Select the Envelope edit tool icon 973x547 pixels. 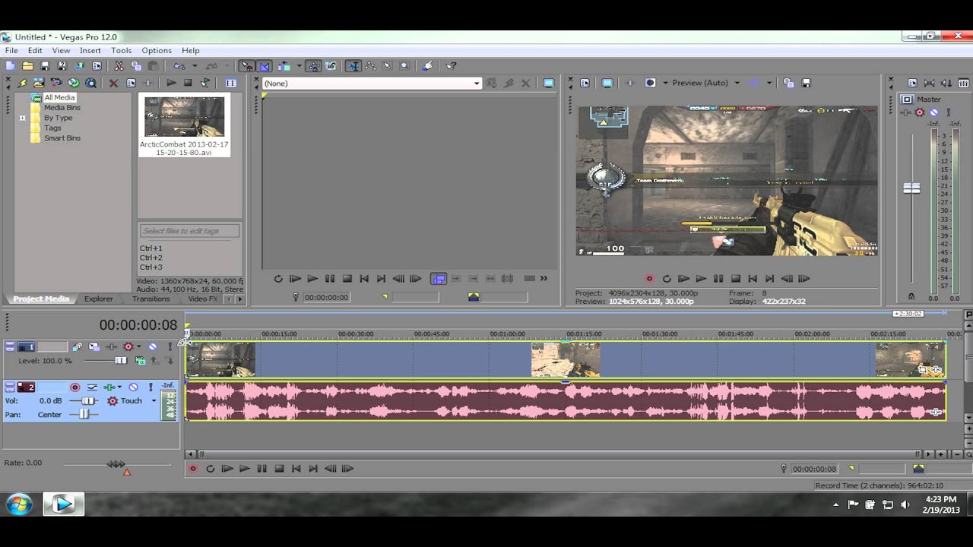[370, 66]
